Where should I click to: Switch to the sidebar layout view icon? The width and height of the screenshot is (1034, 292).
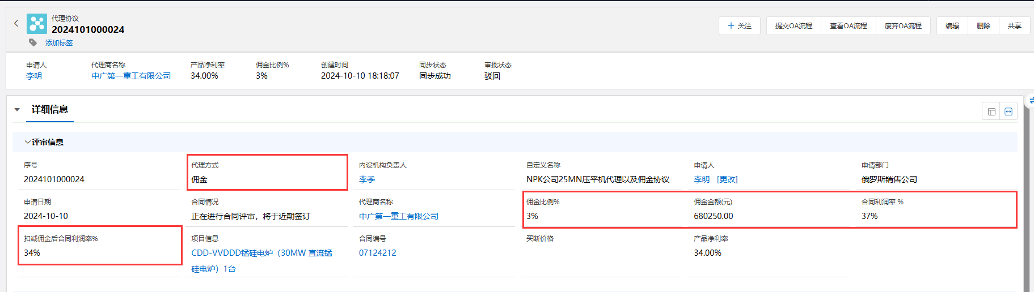[991, 111]
